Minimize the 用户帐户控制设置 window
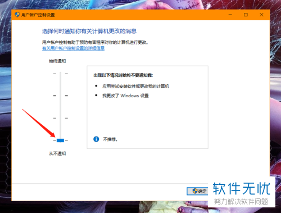 click(x=230, y=15)
